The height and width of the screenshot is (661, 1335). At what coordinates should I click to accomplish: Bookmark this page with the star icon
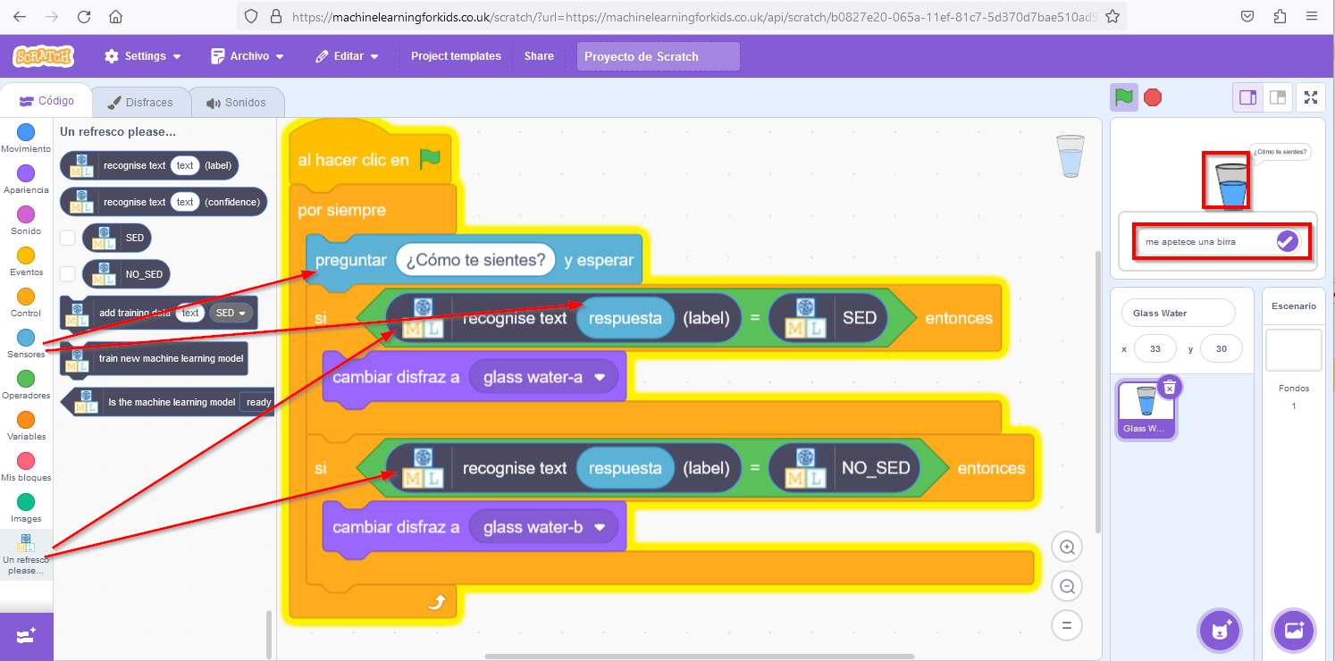1112,16
